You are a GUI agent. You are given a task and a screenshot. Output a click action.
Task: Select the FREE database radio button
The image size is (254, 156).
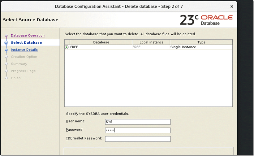pos(67,47)
